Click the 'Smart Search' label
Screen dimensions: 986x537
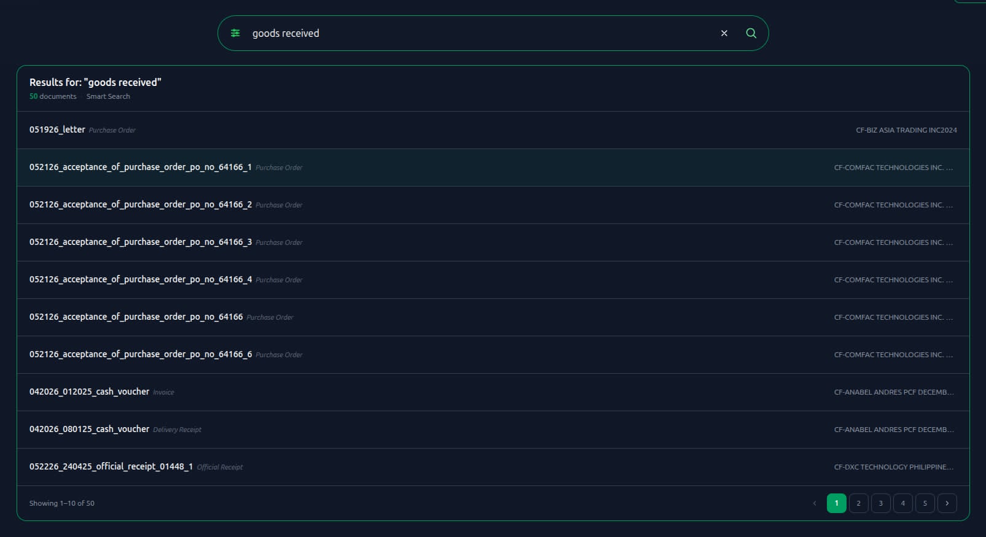108,96
